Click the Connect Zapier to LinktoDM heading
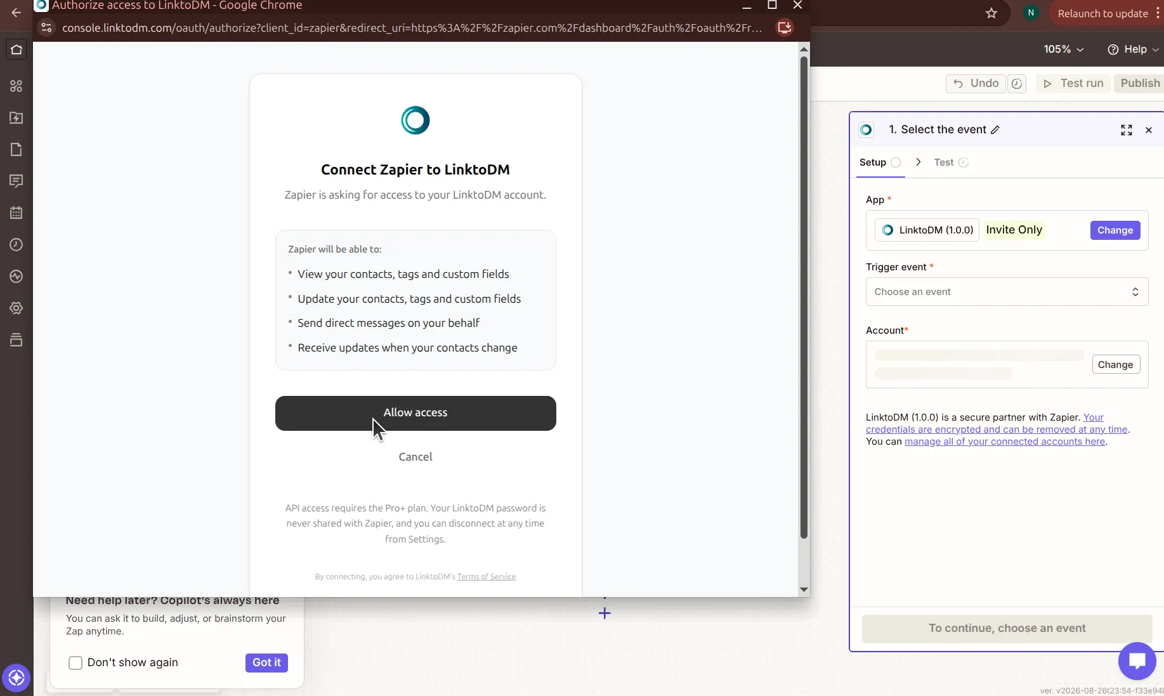The width and height of the screenshot is (1164, 696). (x=415, y=170)
